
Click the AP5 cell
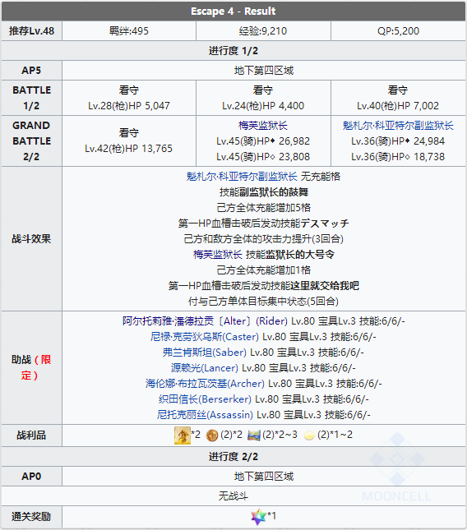pos(31,71)
